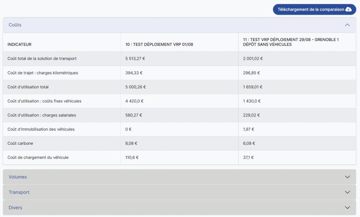
Task: Expand the Transport section chevron
Action: [x=347, y=192]
